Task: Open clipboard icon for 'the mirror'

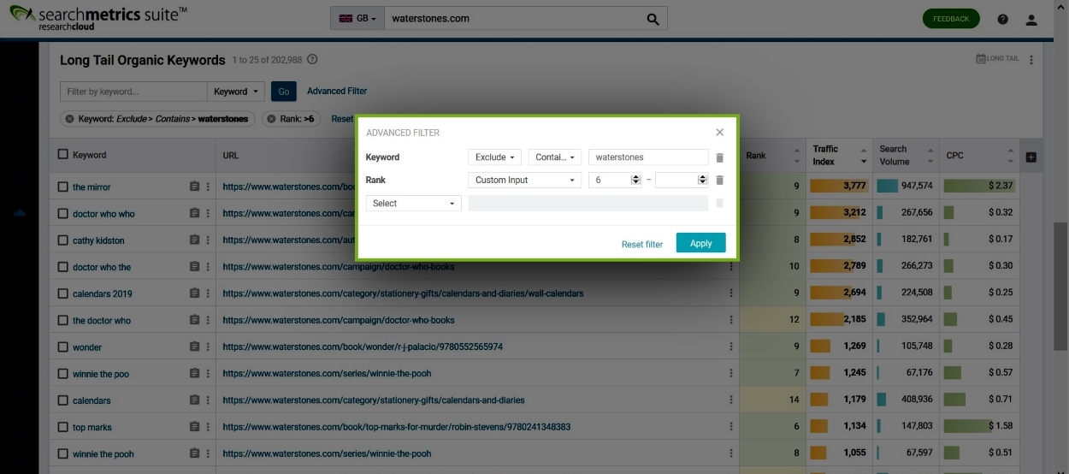Action: 194,187
